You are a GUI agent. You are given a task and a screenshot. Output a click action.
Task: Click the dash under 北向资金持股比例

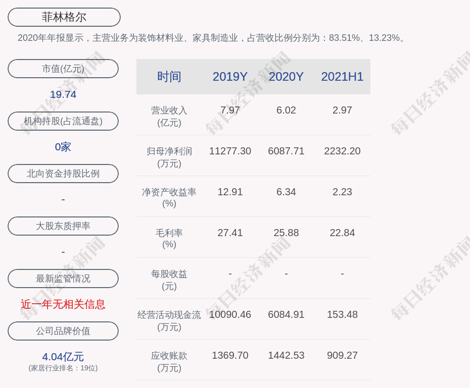coord(63,199)
